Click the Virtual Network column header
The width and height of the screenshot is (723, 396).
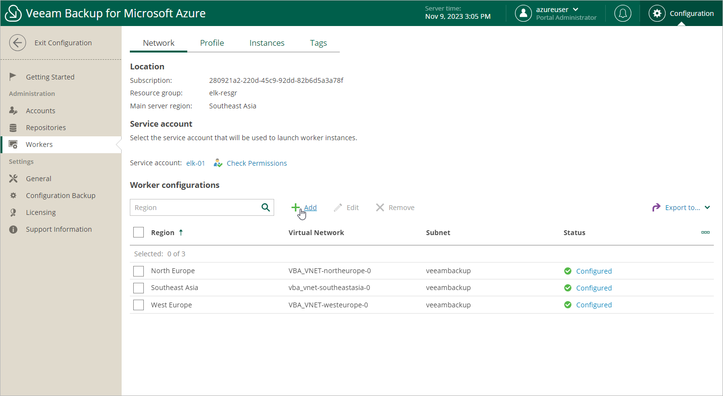(316, 233)
